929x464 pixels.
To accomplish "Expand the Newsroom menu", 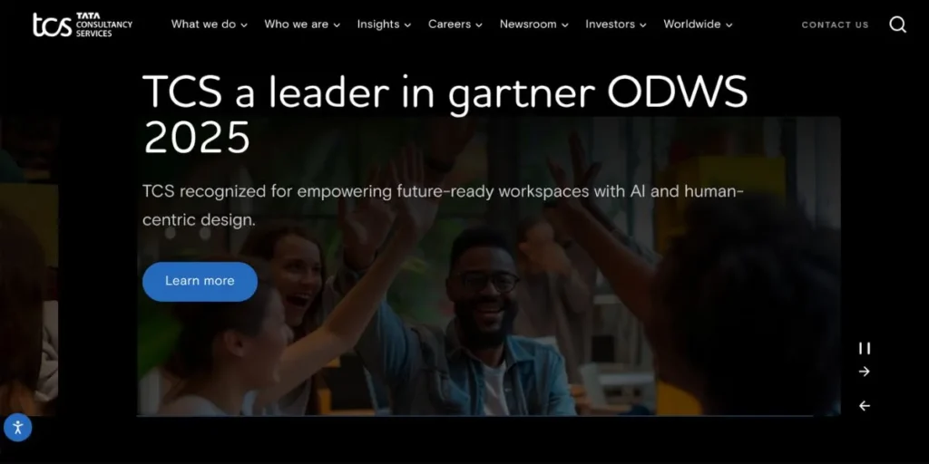I will point(533,24).
